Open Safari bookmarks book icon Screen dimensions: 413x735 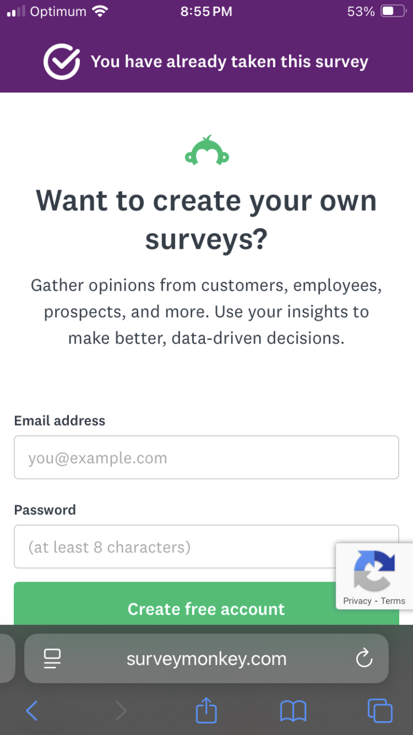click(293, 711)
